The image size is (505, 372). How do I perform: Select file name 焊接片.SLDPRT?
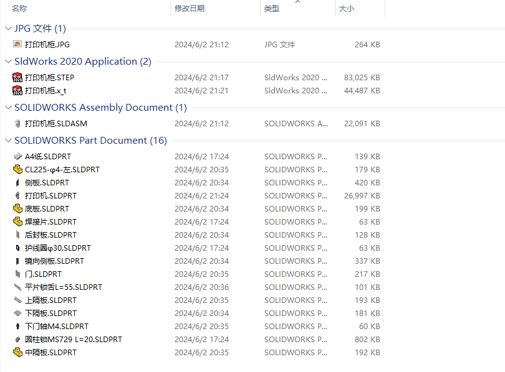pyautogui.click(x=51, y=222)
